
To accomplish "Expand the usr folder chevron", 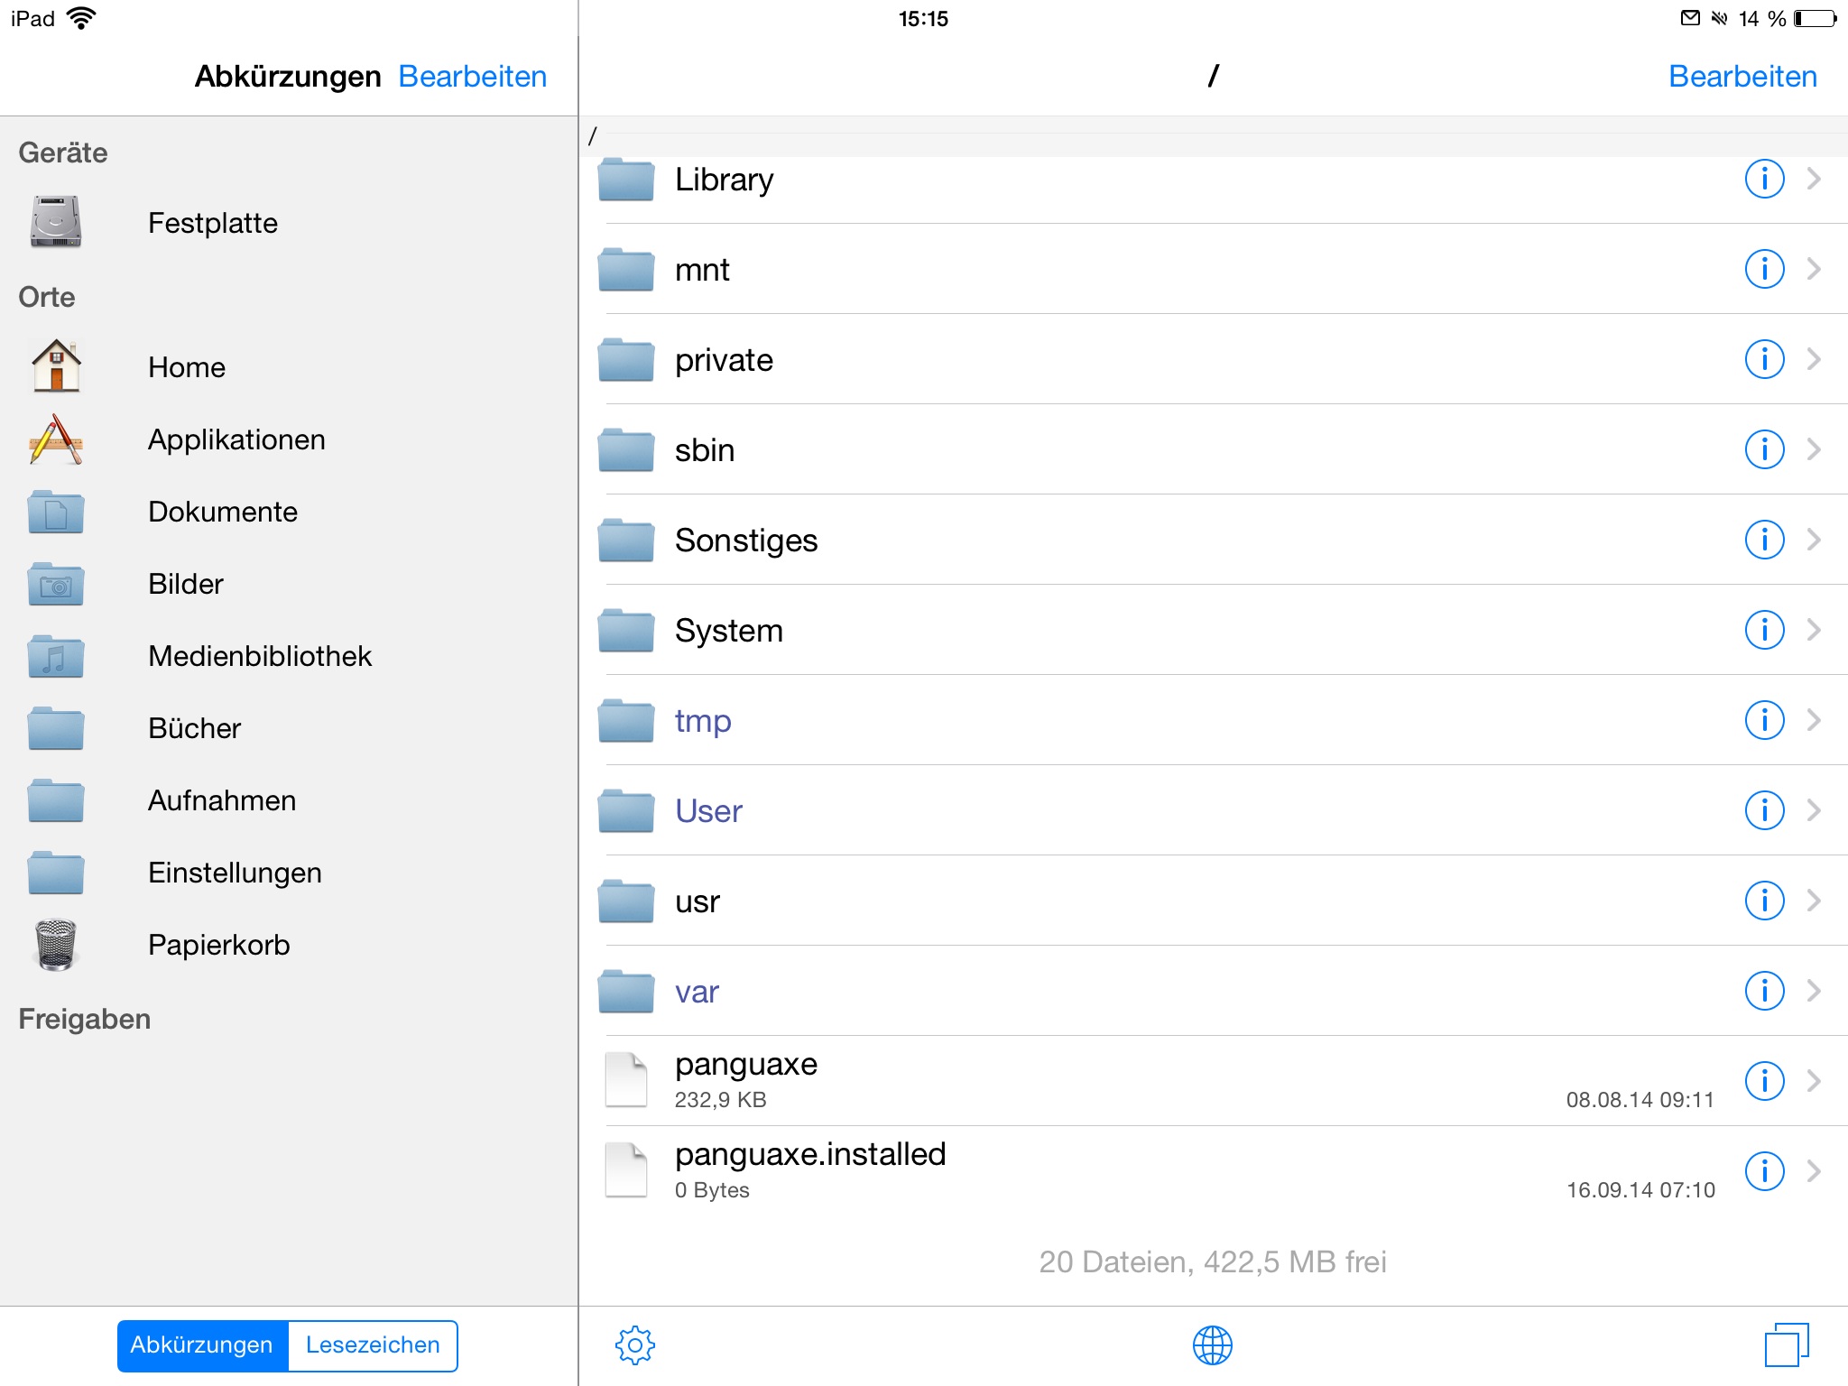I will click(1814, 901).
